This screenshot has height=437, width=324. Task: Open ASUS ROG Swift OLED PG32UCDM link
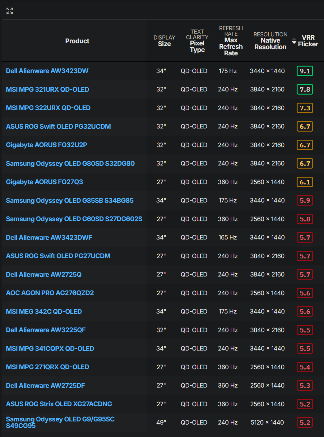pyautogui.click(x=58, y=127)
